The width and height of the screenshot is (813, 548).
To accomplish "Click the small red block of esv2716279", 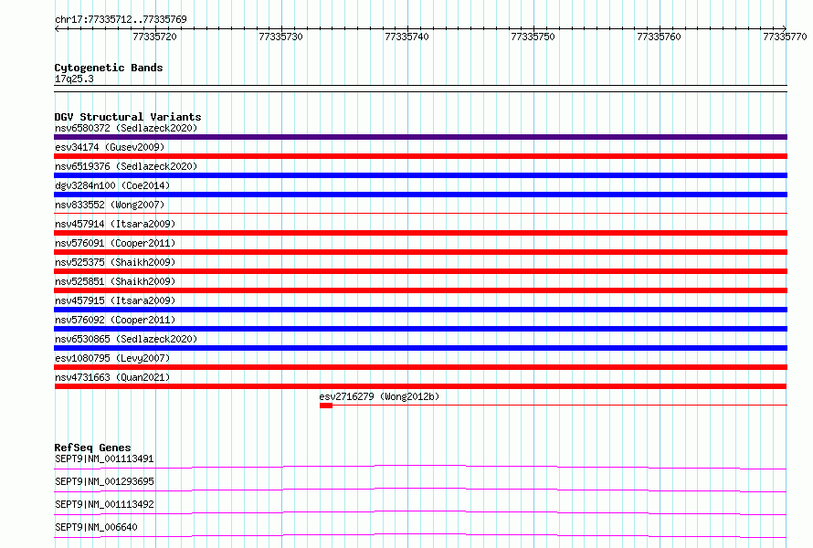I will point(326,406).
